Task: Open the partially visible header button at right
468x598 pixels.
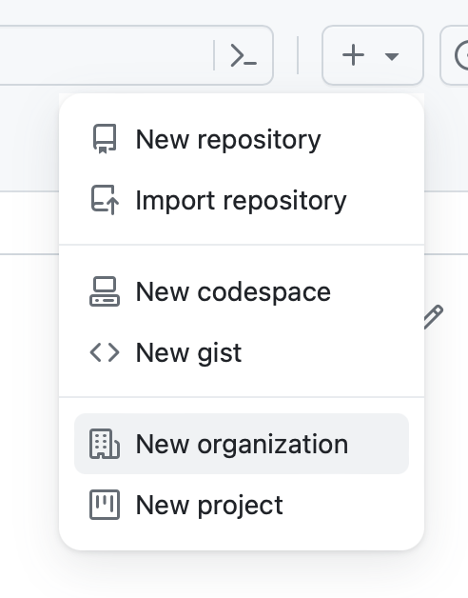Action: coord(455,55)
